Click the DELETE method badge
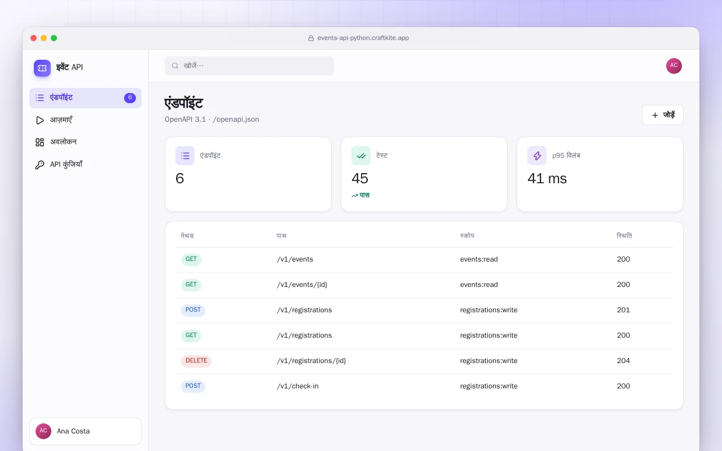 [x=196, y=361]
